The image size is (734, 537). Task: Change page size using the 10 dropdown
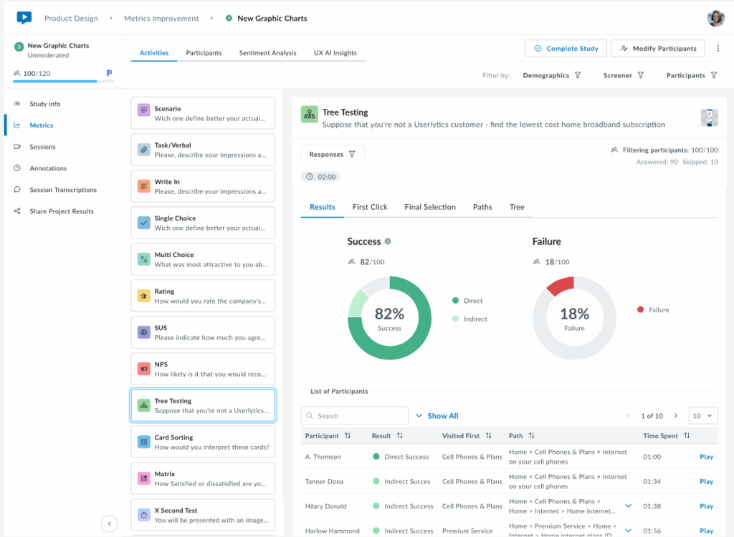coord(702,415)
